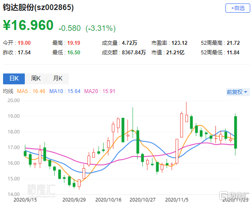Click the price change -0.580
The image size is (252, 203).
[70, 28]
